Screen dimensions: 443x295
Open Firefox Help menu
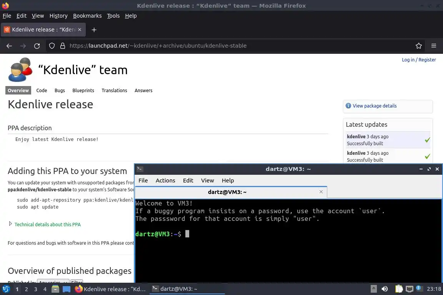131,16
